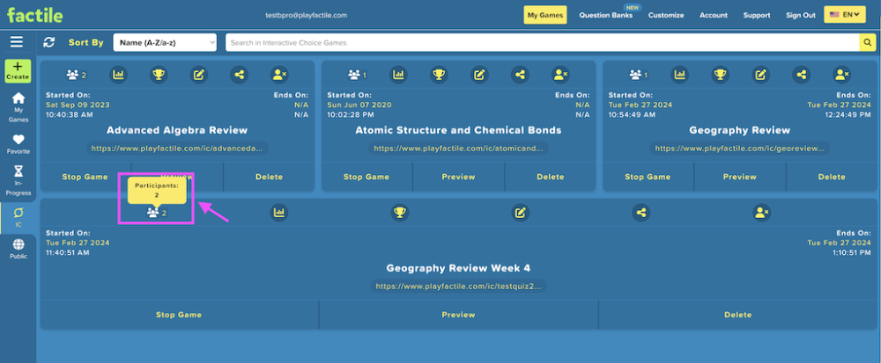Screen dimensions: 881x363
Task: Edit the Geography Review game
Action: point(761,74)
